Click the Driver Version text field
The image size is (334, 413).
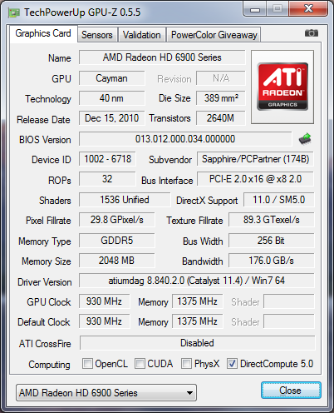(x=197, y=281)
